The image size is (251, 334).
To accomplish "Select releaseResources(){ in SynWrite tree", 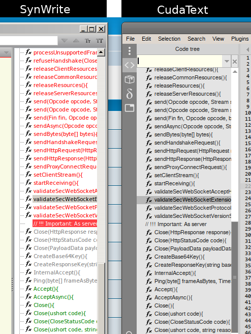I will 60,85.
